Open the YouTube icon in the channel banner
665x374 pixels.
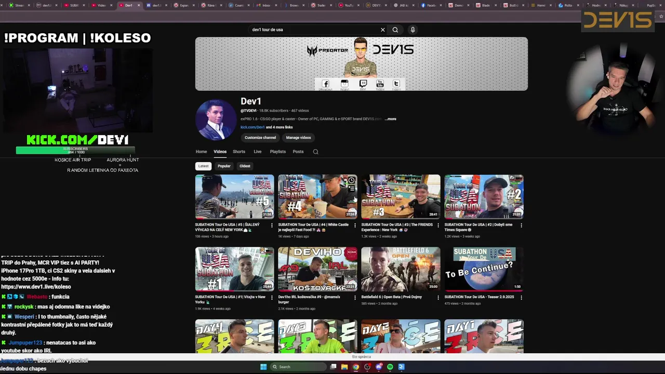tap(380, 84)
